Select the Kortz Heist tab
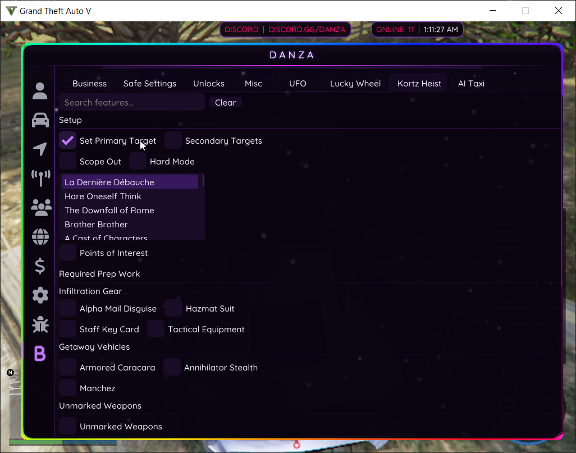 point(419,84)
